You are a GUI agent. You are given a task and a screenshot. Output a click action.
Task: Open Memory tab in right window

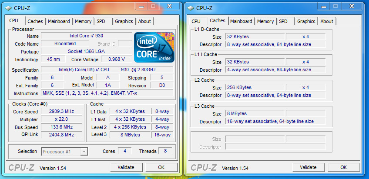click(265, 21)
